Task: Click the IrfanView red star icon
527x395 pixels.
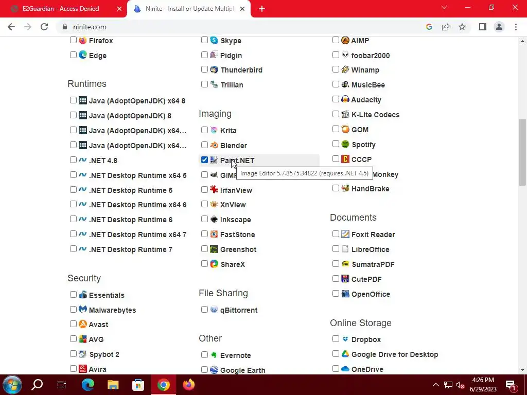Action: tap(214, 189)
